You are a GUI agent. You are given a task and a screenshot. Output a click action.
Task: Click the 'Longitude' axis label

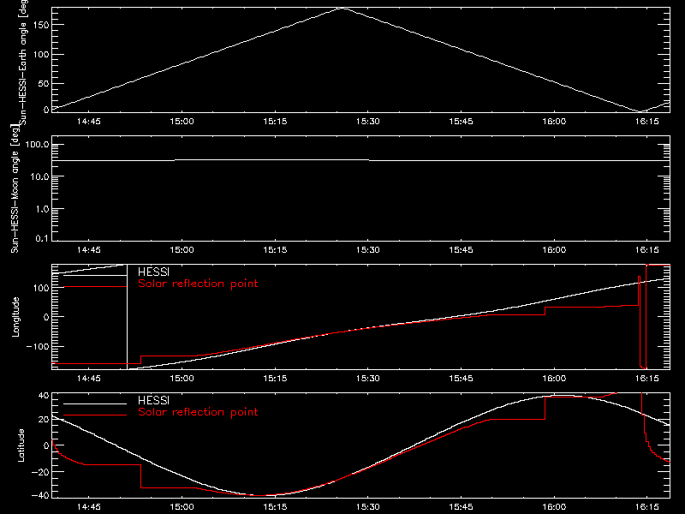tap(15, 317)
